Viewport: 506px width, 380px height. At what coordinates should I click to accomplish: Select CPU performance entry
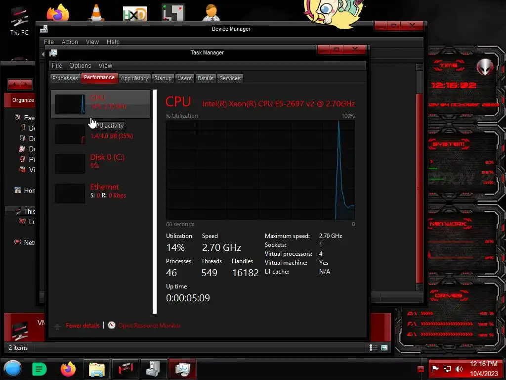click(x=100, y=104)
